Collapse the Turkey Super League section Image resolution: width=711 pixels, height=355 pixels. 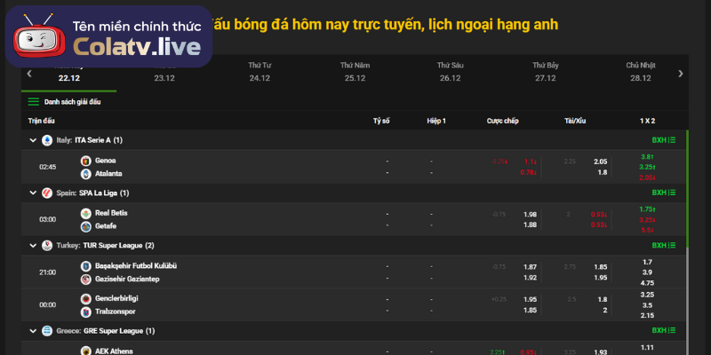pos(34,245)
